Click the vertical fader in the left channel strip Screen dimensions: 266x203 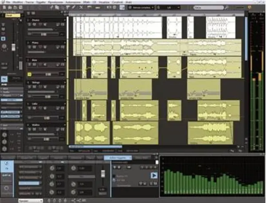(x=13, y=47)
